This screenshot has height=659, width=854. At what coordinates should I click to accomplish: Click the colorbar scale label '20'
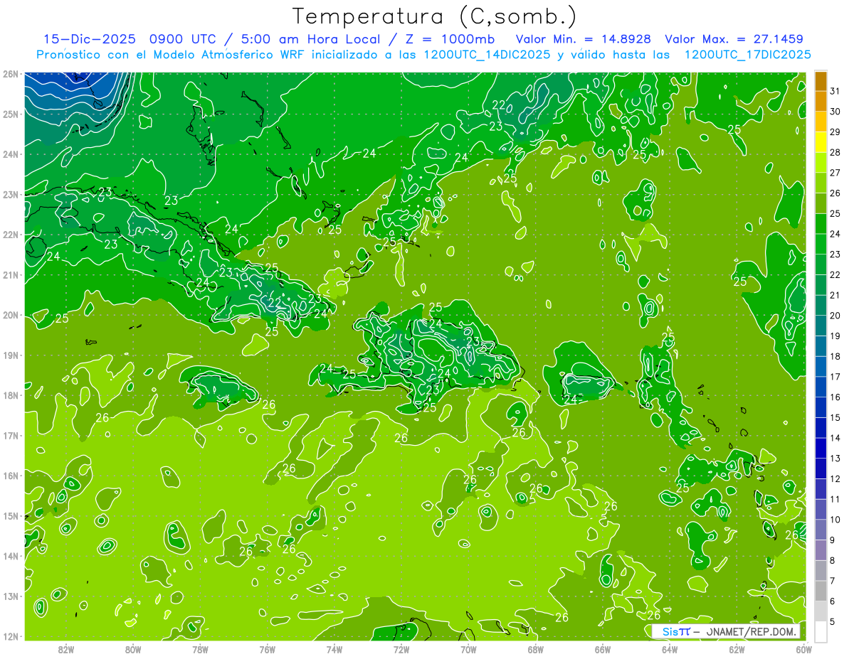[x=835, y=315]
